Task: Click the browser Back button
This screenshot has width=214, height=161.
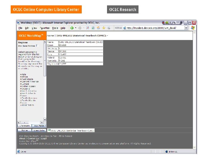Action: tap(72, 28)
